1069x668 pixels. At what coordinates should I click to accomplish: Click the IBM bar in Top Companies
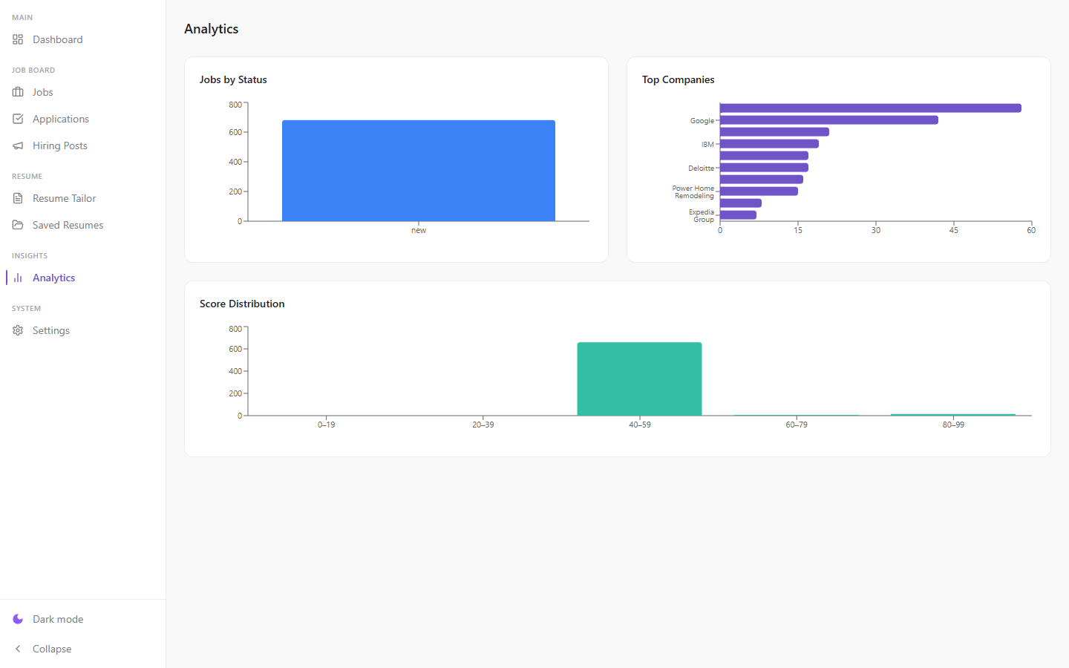tap(769, 144)
